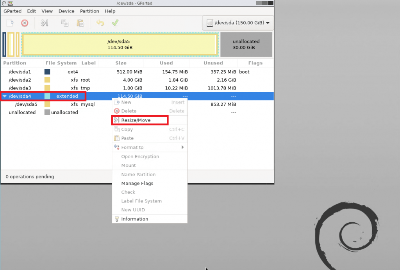Click the gray unallocated color swatch

(x=47, y=112)
